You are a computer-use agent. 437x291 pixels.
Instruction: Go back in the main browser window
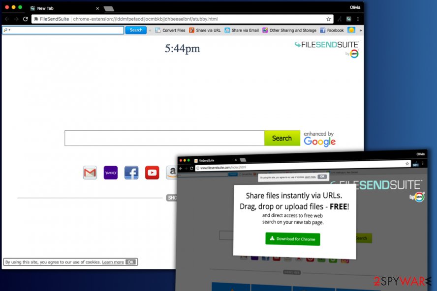click(7, 19)
